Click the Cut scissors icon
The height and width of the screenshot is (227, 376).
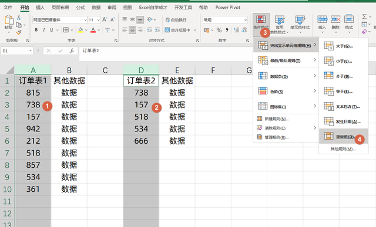tap(19, 18)
